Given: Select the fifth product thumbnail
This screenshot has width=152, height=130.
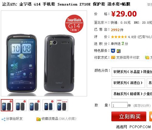Looking at the screenshot, I should [x=62, y=105].
